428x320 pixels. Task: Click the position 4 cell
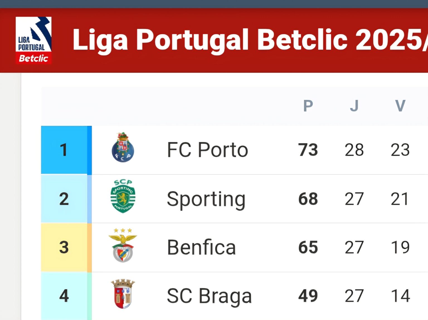(x=64, y=296)
